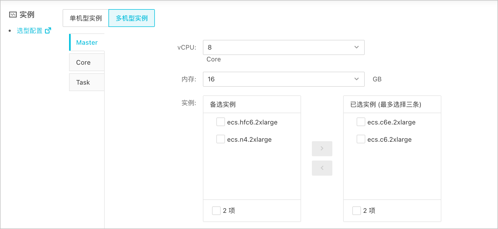Viewport: 498px width, 229px height.
Task: Toggle select-all checkbox under 备选实例 list
Action: pyautogui.click(x=216, y=211)
